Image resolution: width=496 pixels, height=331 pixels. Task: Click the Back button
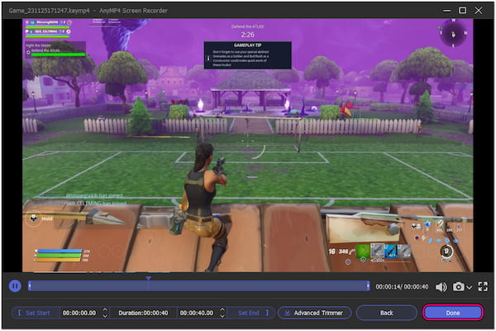(386, 313)
